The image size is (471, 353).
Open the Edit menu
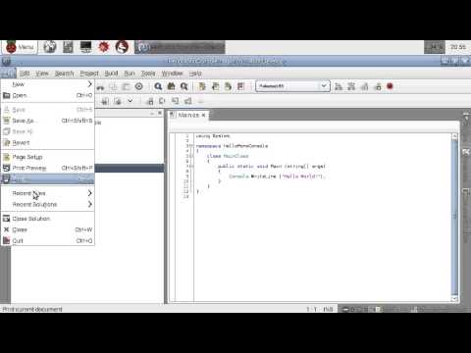25,74
